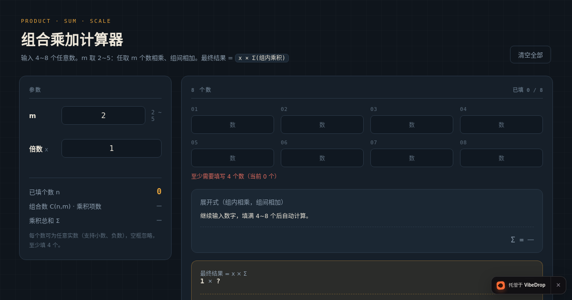This screenshot has width=572, height=300.
Task: Click the 已填个数 n row label
Action: click(x=44, y=192)
